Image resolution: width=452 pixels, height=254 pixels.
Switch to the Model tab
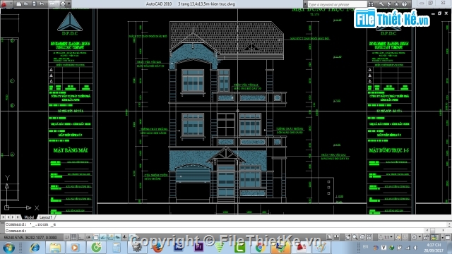pos(29,217)
